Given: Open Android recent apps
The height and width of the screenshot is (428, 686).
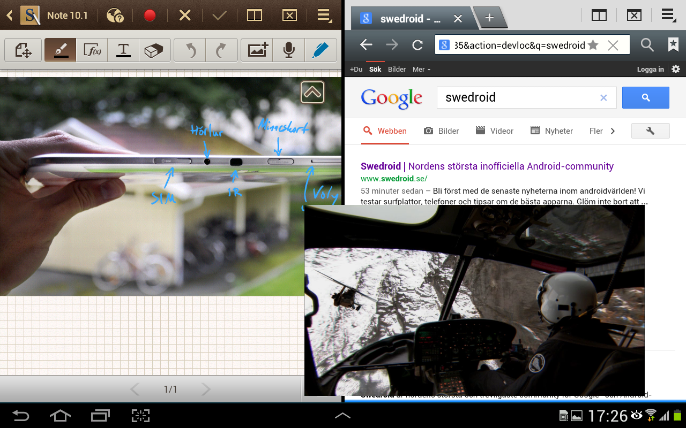Looking at the screenshot, I should click(x=100, y=416).
